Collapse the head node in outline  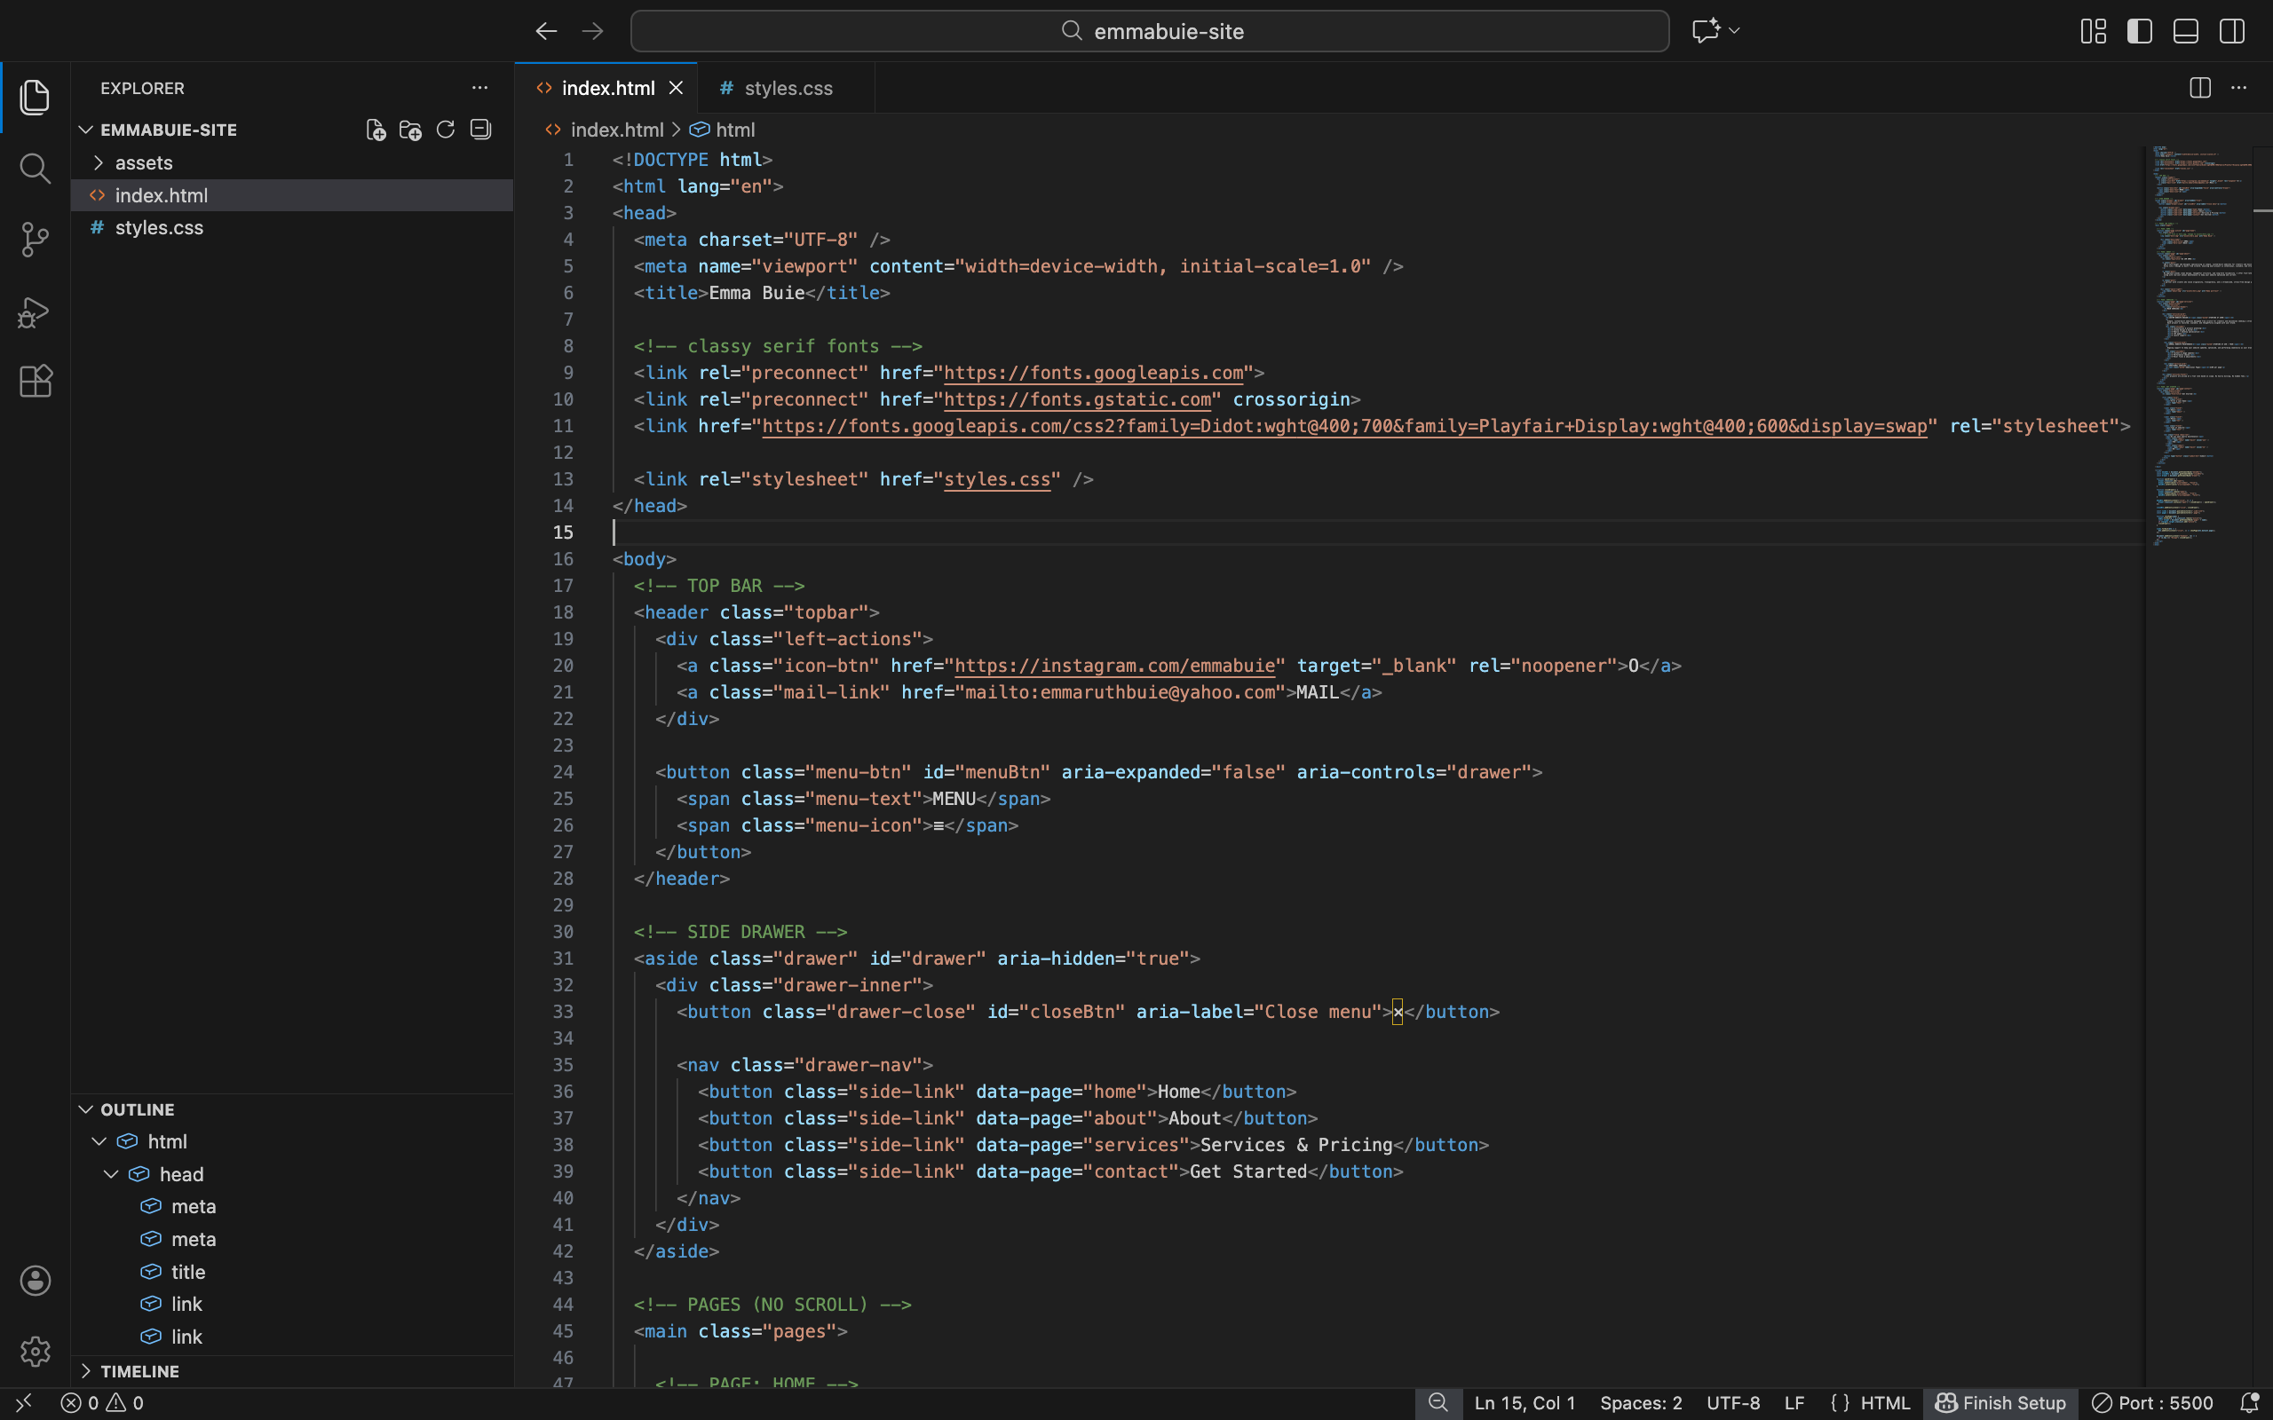pos(111,1174)
